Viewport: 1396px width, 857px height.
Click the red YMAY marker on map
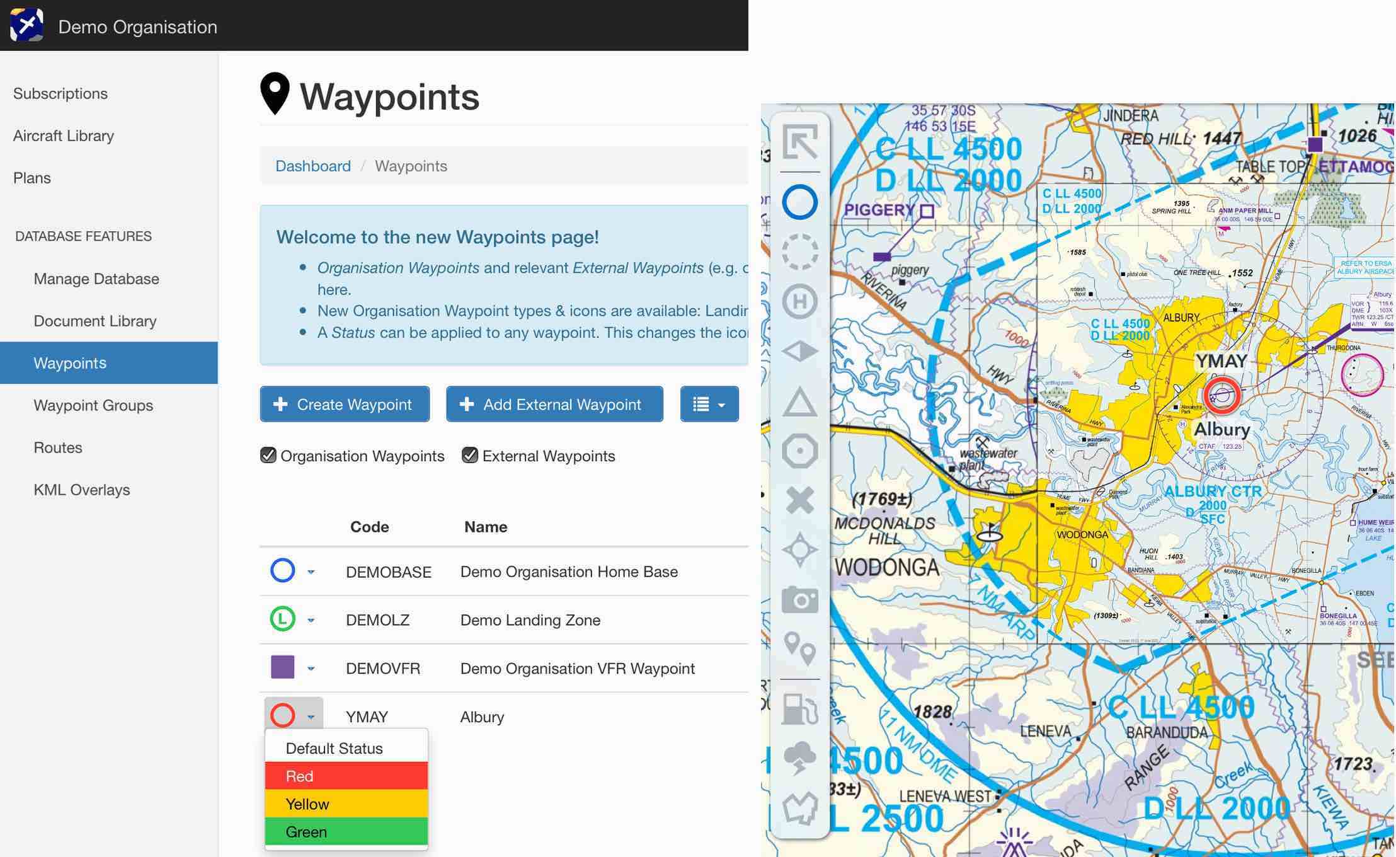1221,396
